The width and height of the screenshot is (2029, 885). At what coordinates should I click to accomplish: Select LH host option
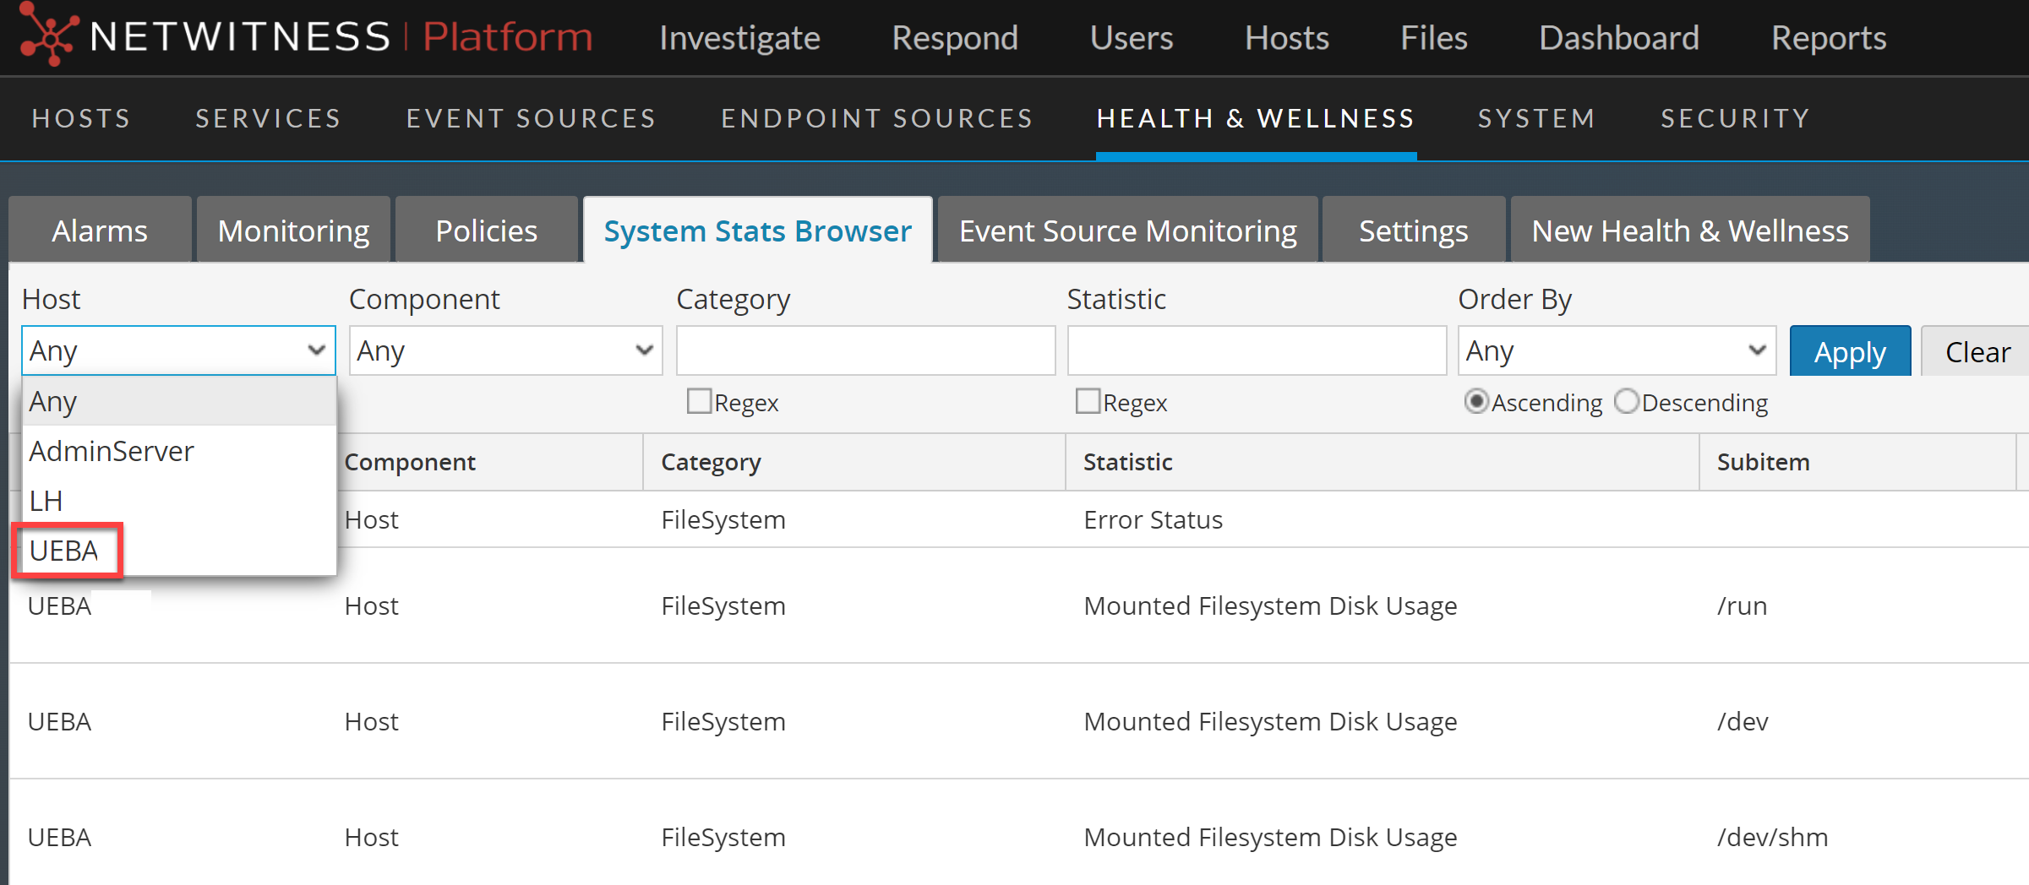tap(46, 501)
